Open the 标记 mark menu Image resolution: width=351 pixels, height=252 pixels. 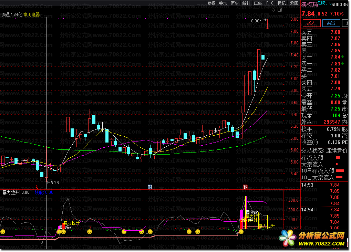point(281,3)
